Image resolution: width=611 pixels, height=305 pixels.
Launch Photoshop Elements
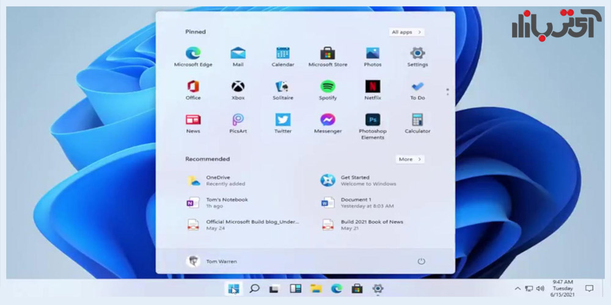point(373,127)
